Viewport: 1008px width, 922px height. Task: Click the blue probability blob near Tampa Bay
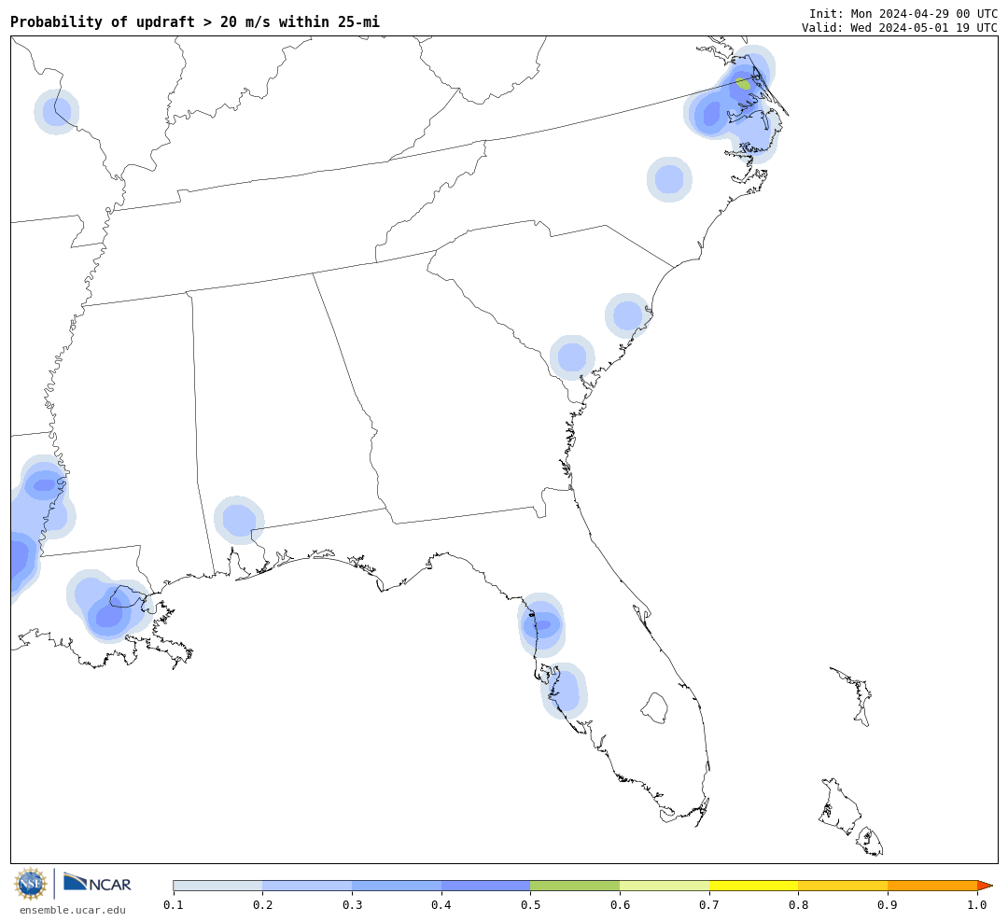[565, 691]
